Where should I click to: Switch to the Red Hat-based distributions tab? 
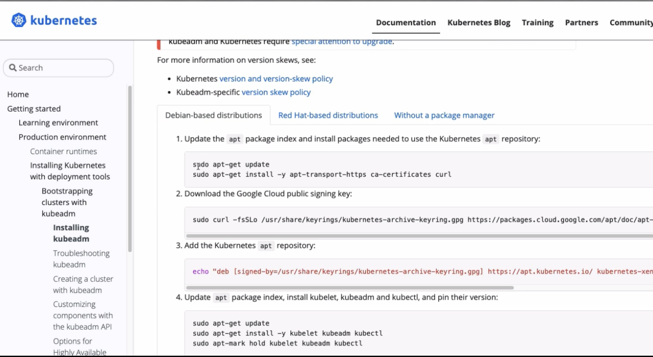coord(328,115)
